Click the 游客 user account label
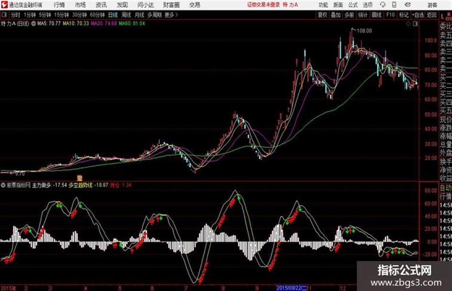 click(432, 5)
